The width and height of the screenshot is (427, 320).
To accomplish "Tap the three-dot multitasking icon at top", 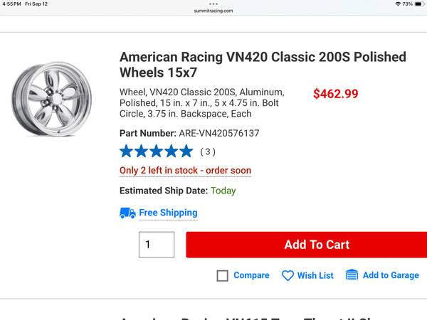I will tap(213, 4).
